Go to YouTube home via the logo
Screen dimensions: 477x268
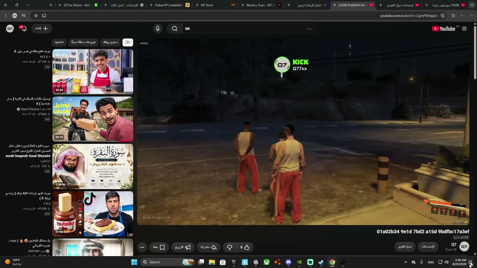coord(443,29)
